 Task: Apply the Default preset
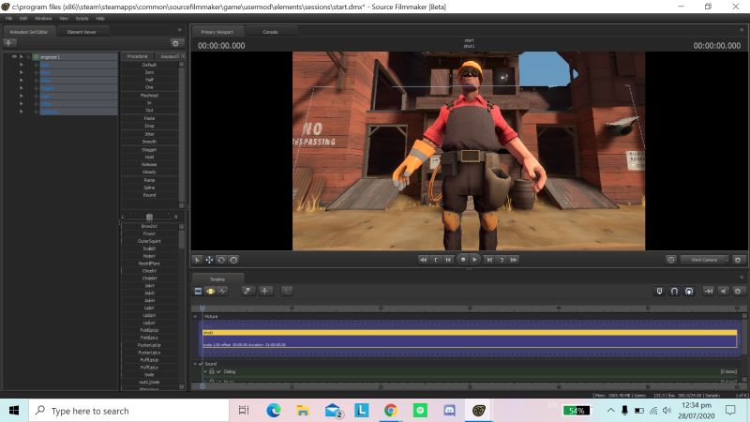tap(149, 65)
